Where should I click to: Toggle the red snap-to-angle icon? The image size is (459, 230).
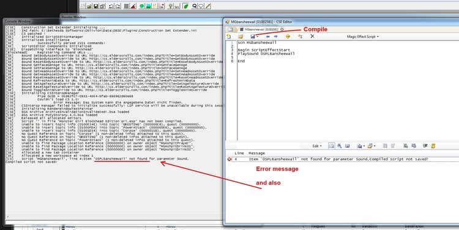click(x=133, y=6)
